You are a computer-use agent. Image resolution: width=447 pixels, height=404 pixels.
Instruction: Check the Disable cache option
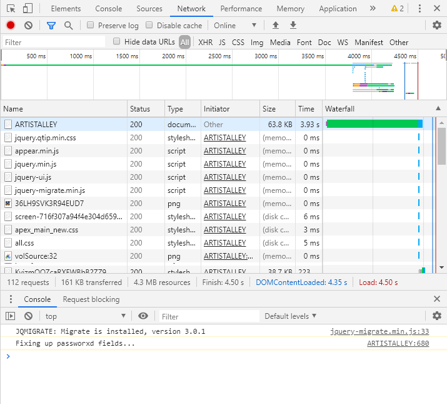coord(149,26)
